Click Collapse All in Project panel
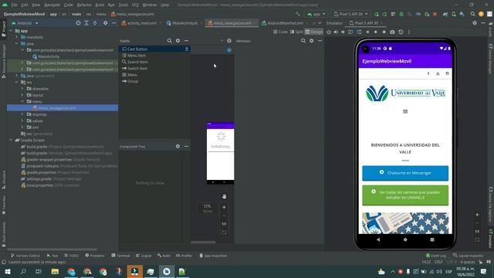The height and width of the screenshot is (278, 494). click(x=95, y=23)
